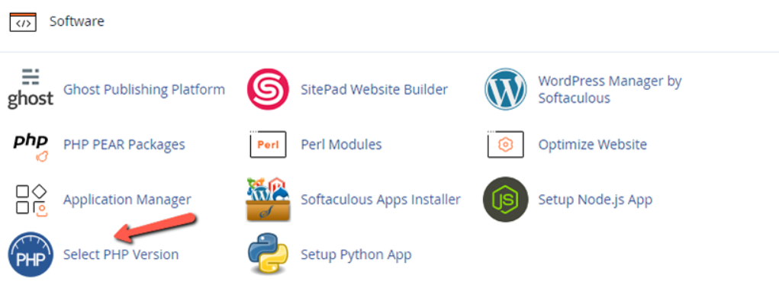
Task: Click the SitePad Website Builder icon
Action: [268, 89]
